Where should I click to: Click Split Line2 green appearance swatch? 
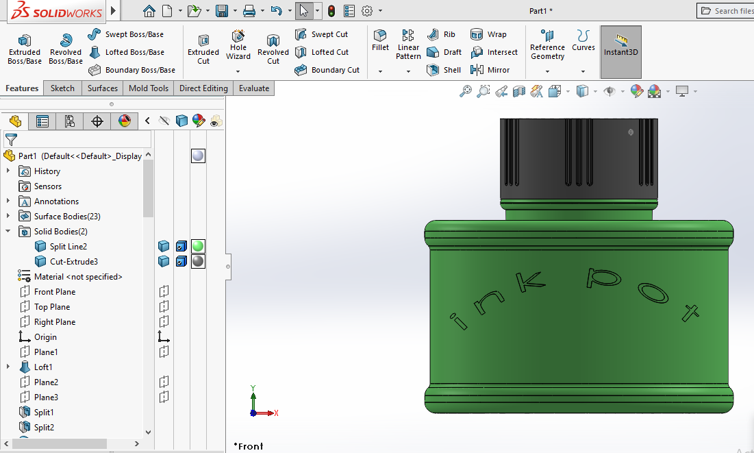[x=198, y=247]
